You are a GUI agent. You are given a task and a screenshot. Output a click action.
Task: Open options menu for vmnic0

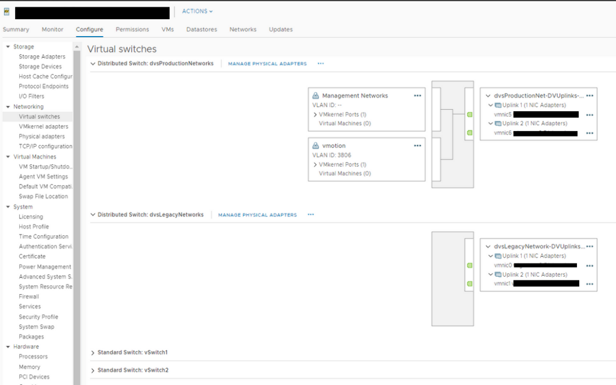click(590, 266)
